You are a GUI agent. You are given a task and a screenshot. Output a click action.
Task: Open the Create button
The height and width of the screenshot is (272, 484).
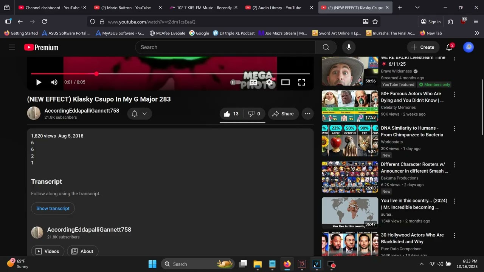point(423,47)
